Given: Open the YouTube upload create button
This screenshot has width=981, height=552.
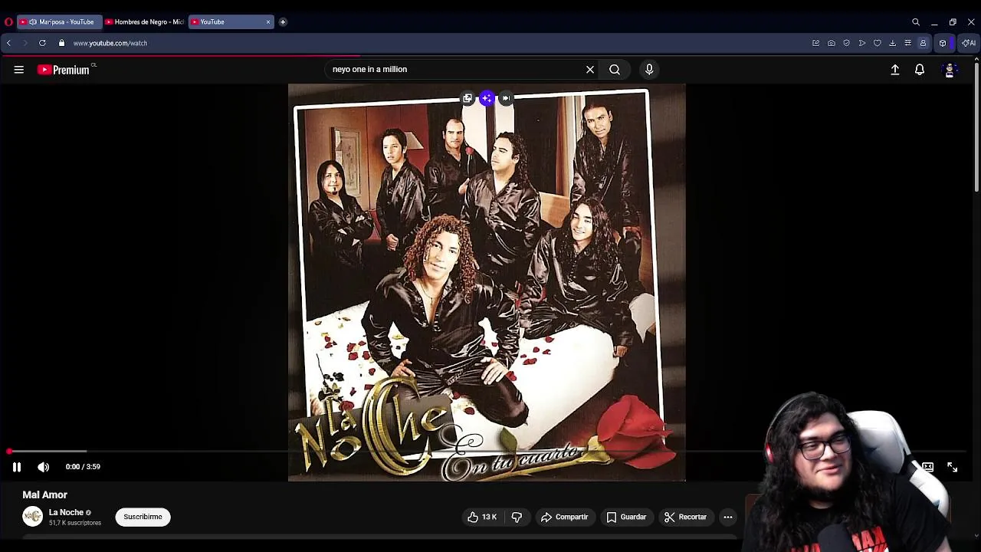Looking at the screenshot, I should tap(895, 70).
